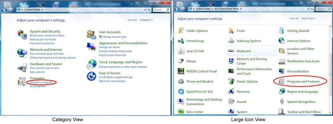Click the Mouse icon in Large Icon view
333x124 pixels.
181,61
